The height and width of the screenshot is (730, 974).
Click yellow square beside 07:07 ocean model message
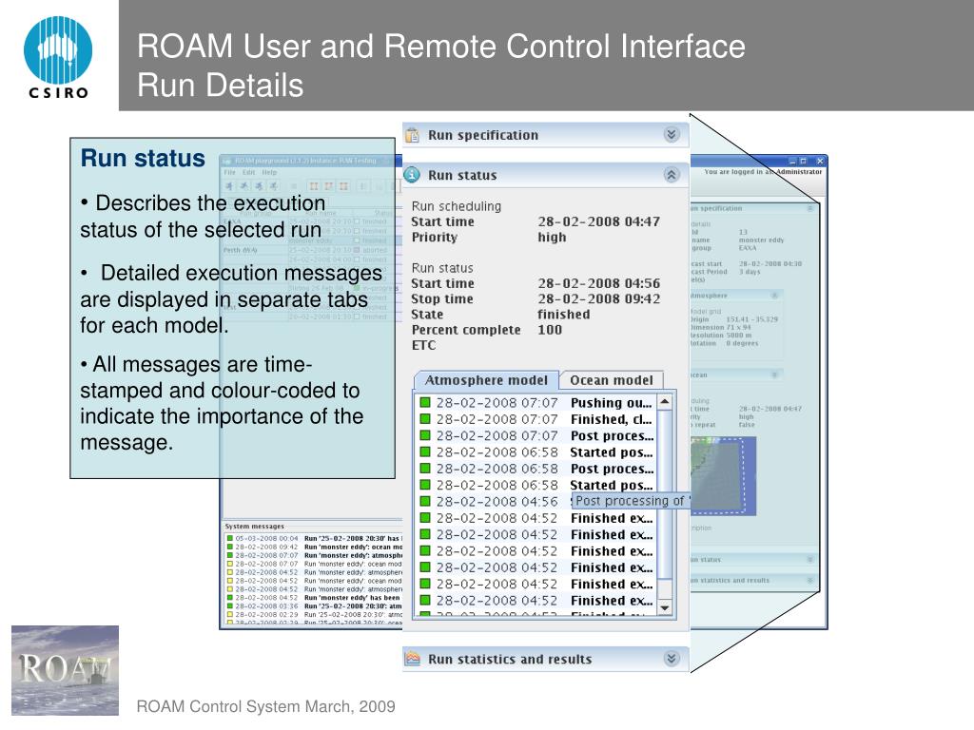(x=230, y=564)
